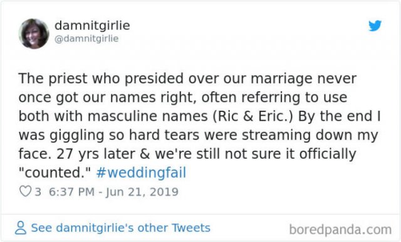Click the person silhouette icon in footer

pos(21,228)
